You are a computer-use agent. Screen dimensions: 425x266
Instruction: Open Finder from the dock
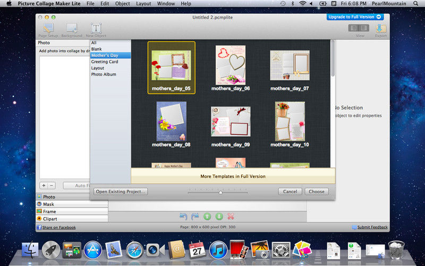click(30, 250)
